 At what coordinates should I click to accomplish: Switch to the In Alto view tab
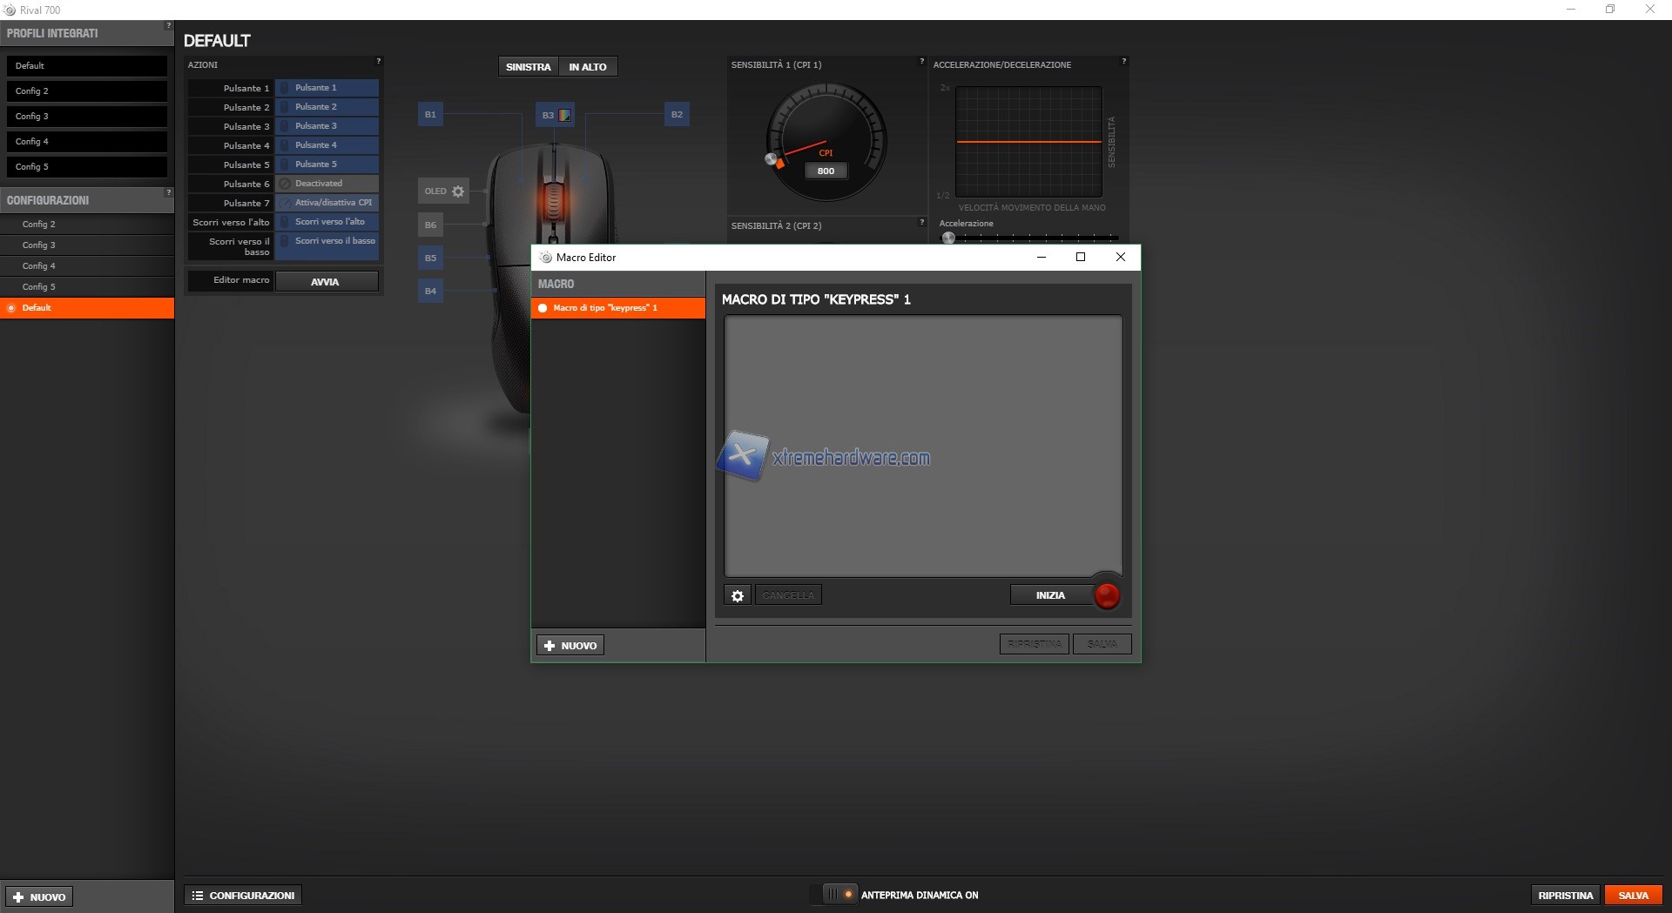pos(588,67)
